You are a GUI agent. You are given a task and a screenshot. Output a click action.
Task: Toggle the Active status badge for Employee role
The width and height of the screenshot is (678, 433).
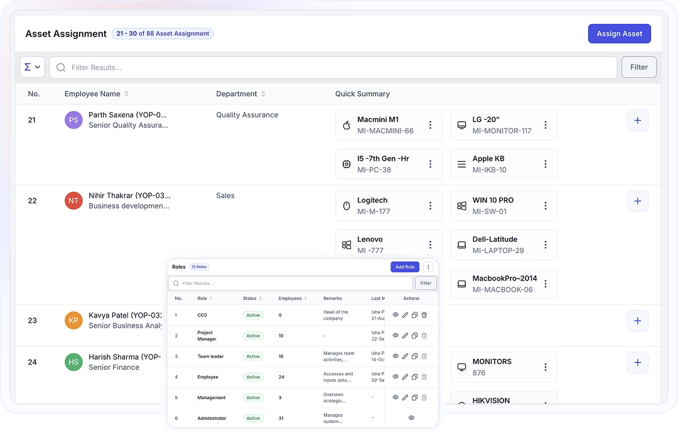(253, 377)
